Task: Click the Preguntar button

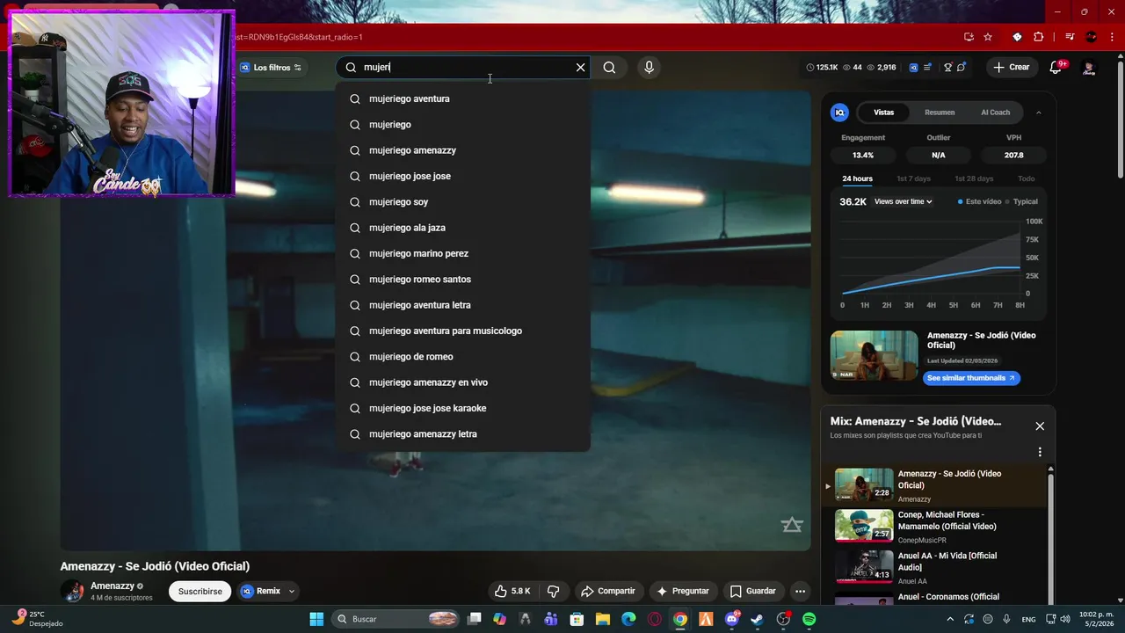Action: click(683, 591)
